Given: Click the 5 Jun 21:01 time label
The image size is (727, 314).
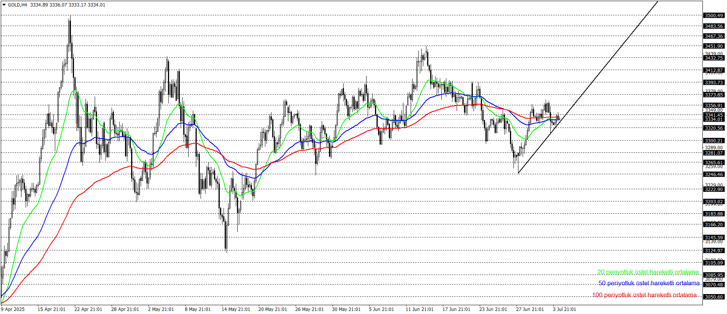Looking at the screenshot, I should click(382, 309).
